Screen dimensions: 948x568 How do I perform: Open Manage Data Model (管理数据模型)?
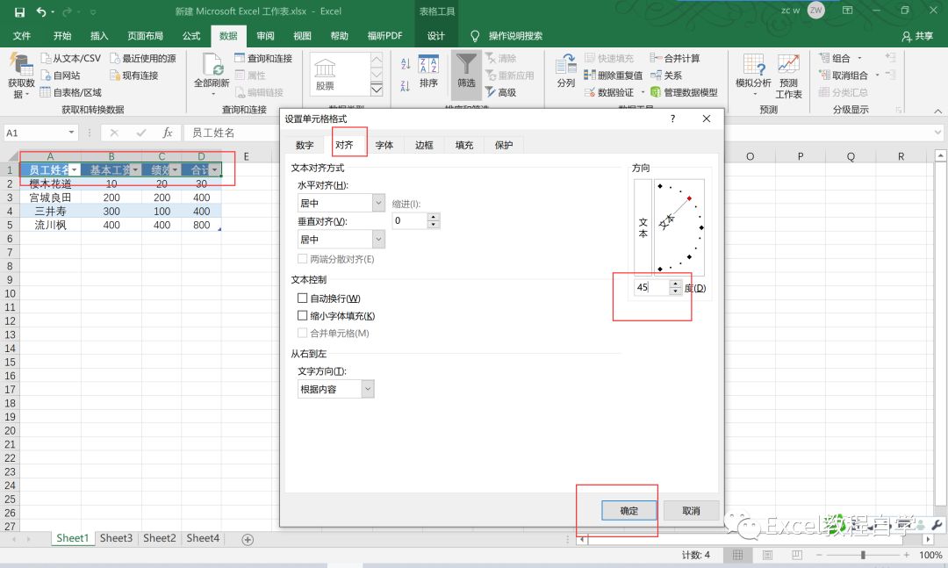tap(684, 92)
